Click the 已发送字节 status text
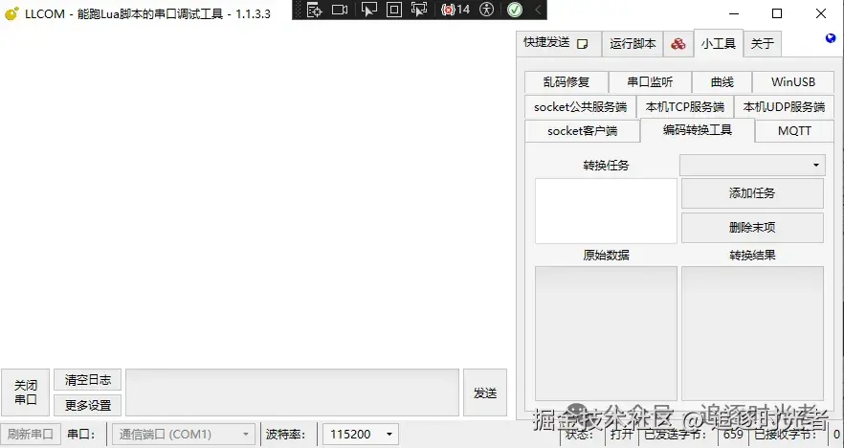This screenshot has width=844, height=448. pyautogui.click(x=675, y=434)
